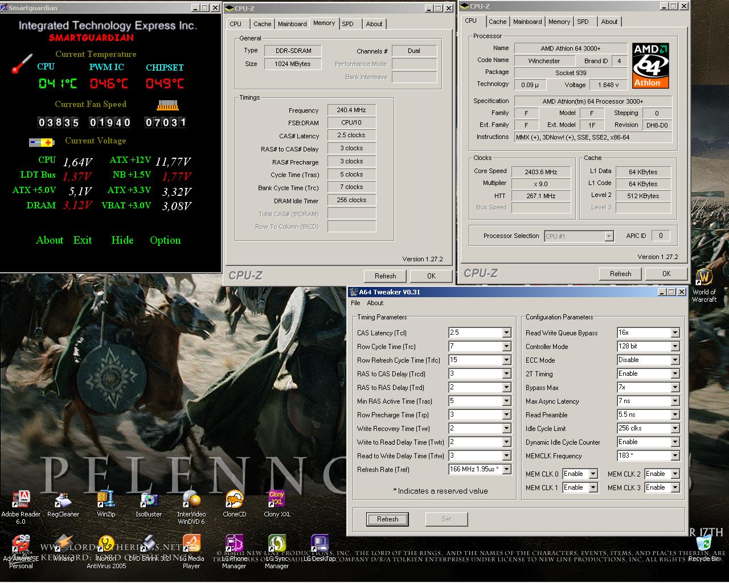Click Refresh button in A64 Tweaker

[x=387, y=519]
